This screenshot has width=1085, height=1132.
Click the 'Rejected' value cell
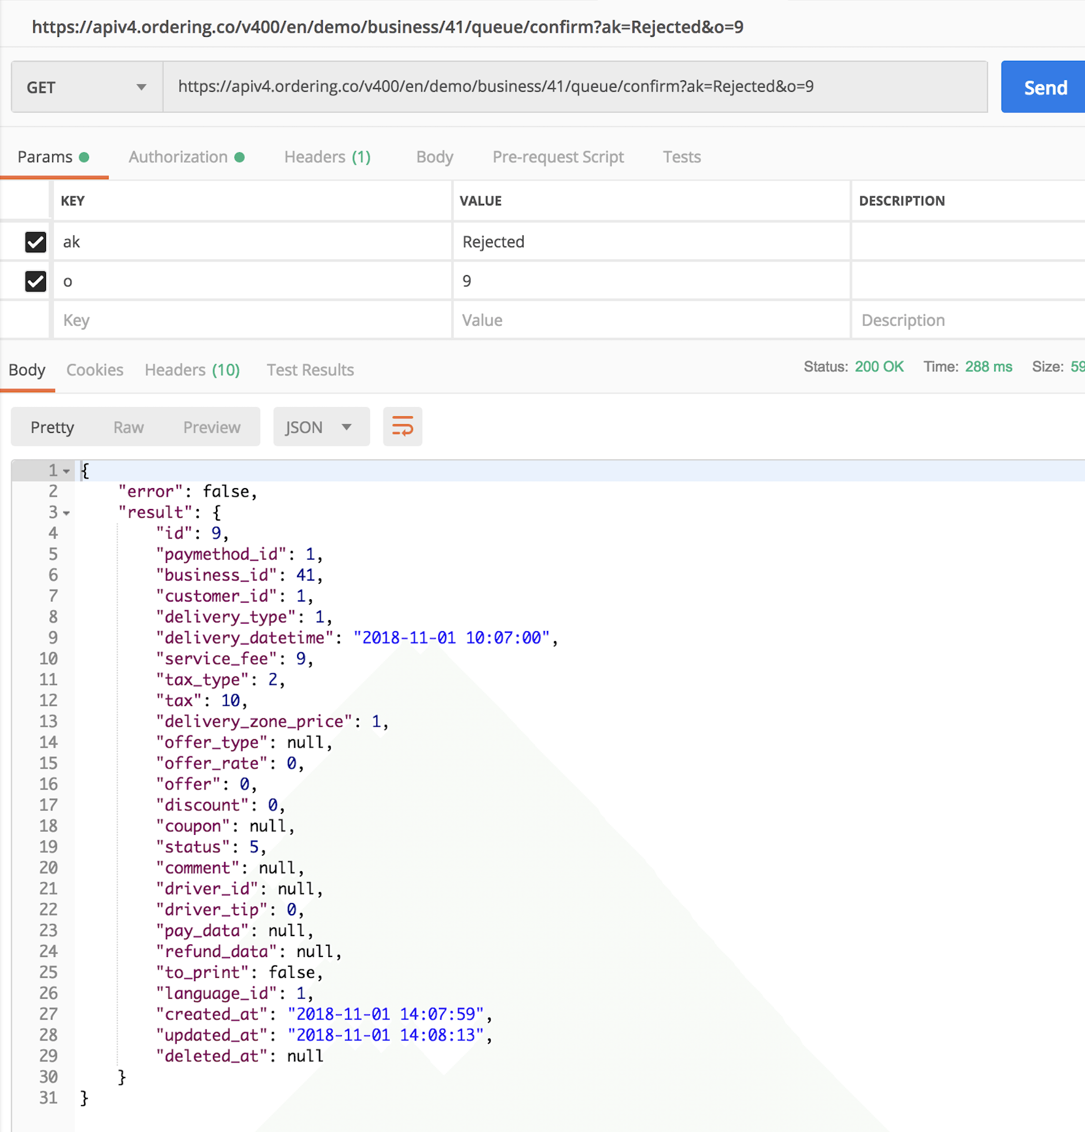point(651,242)
